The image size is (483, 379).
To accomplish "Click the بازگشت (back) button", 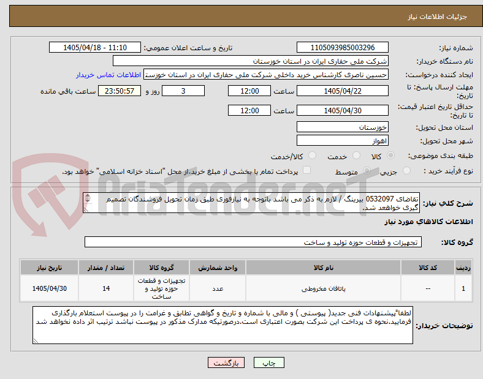I will pyautogui.click(x=226, y=362).
